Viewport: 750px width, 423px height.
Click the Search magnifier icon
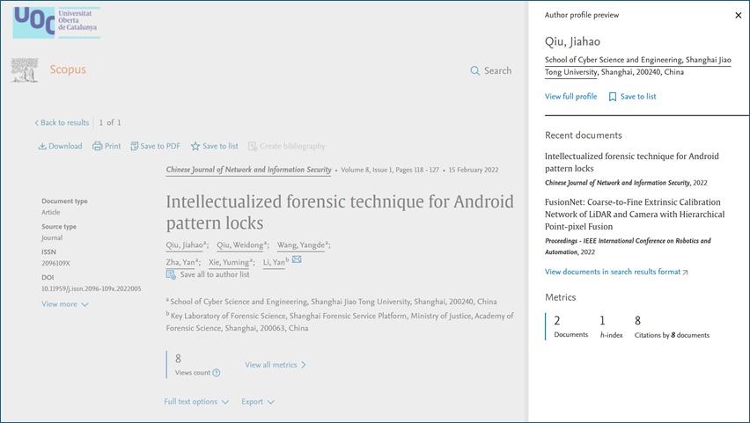(x=475, y=70)
